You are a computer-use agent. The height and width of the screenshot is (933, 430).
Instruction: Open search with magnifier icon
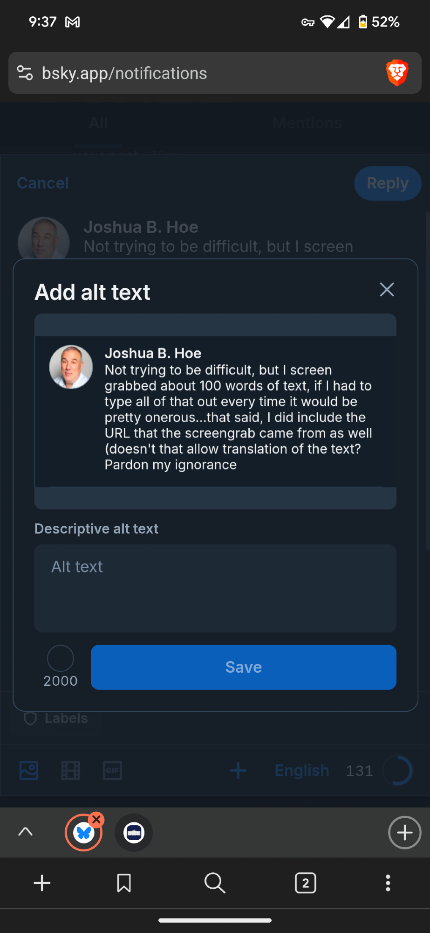(215, 883)
